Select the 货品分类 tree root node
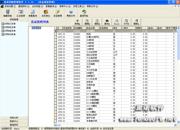The width and height of the screenshot is (180, 130). pyautogui.click(x=36, y=28)
